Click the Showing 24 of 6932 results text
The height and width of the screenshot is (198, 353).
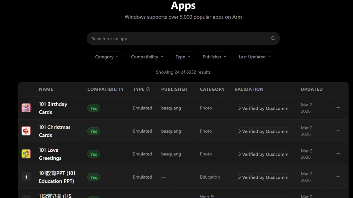(x=183, y=72)
